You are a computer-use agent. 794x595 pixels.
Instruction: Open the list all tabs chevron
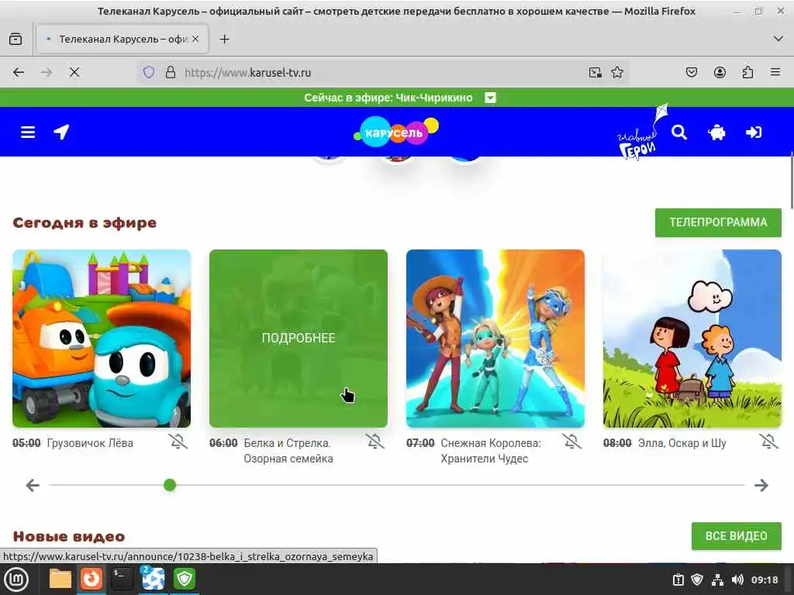point(778,39)
